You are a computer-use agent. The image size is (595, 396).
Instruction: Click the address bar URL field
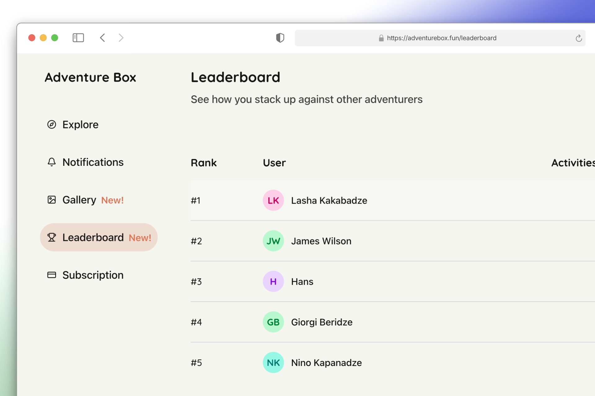tap(441, 38)
